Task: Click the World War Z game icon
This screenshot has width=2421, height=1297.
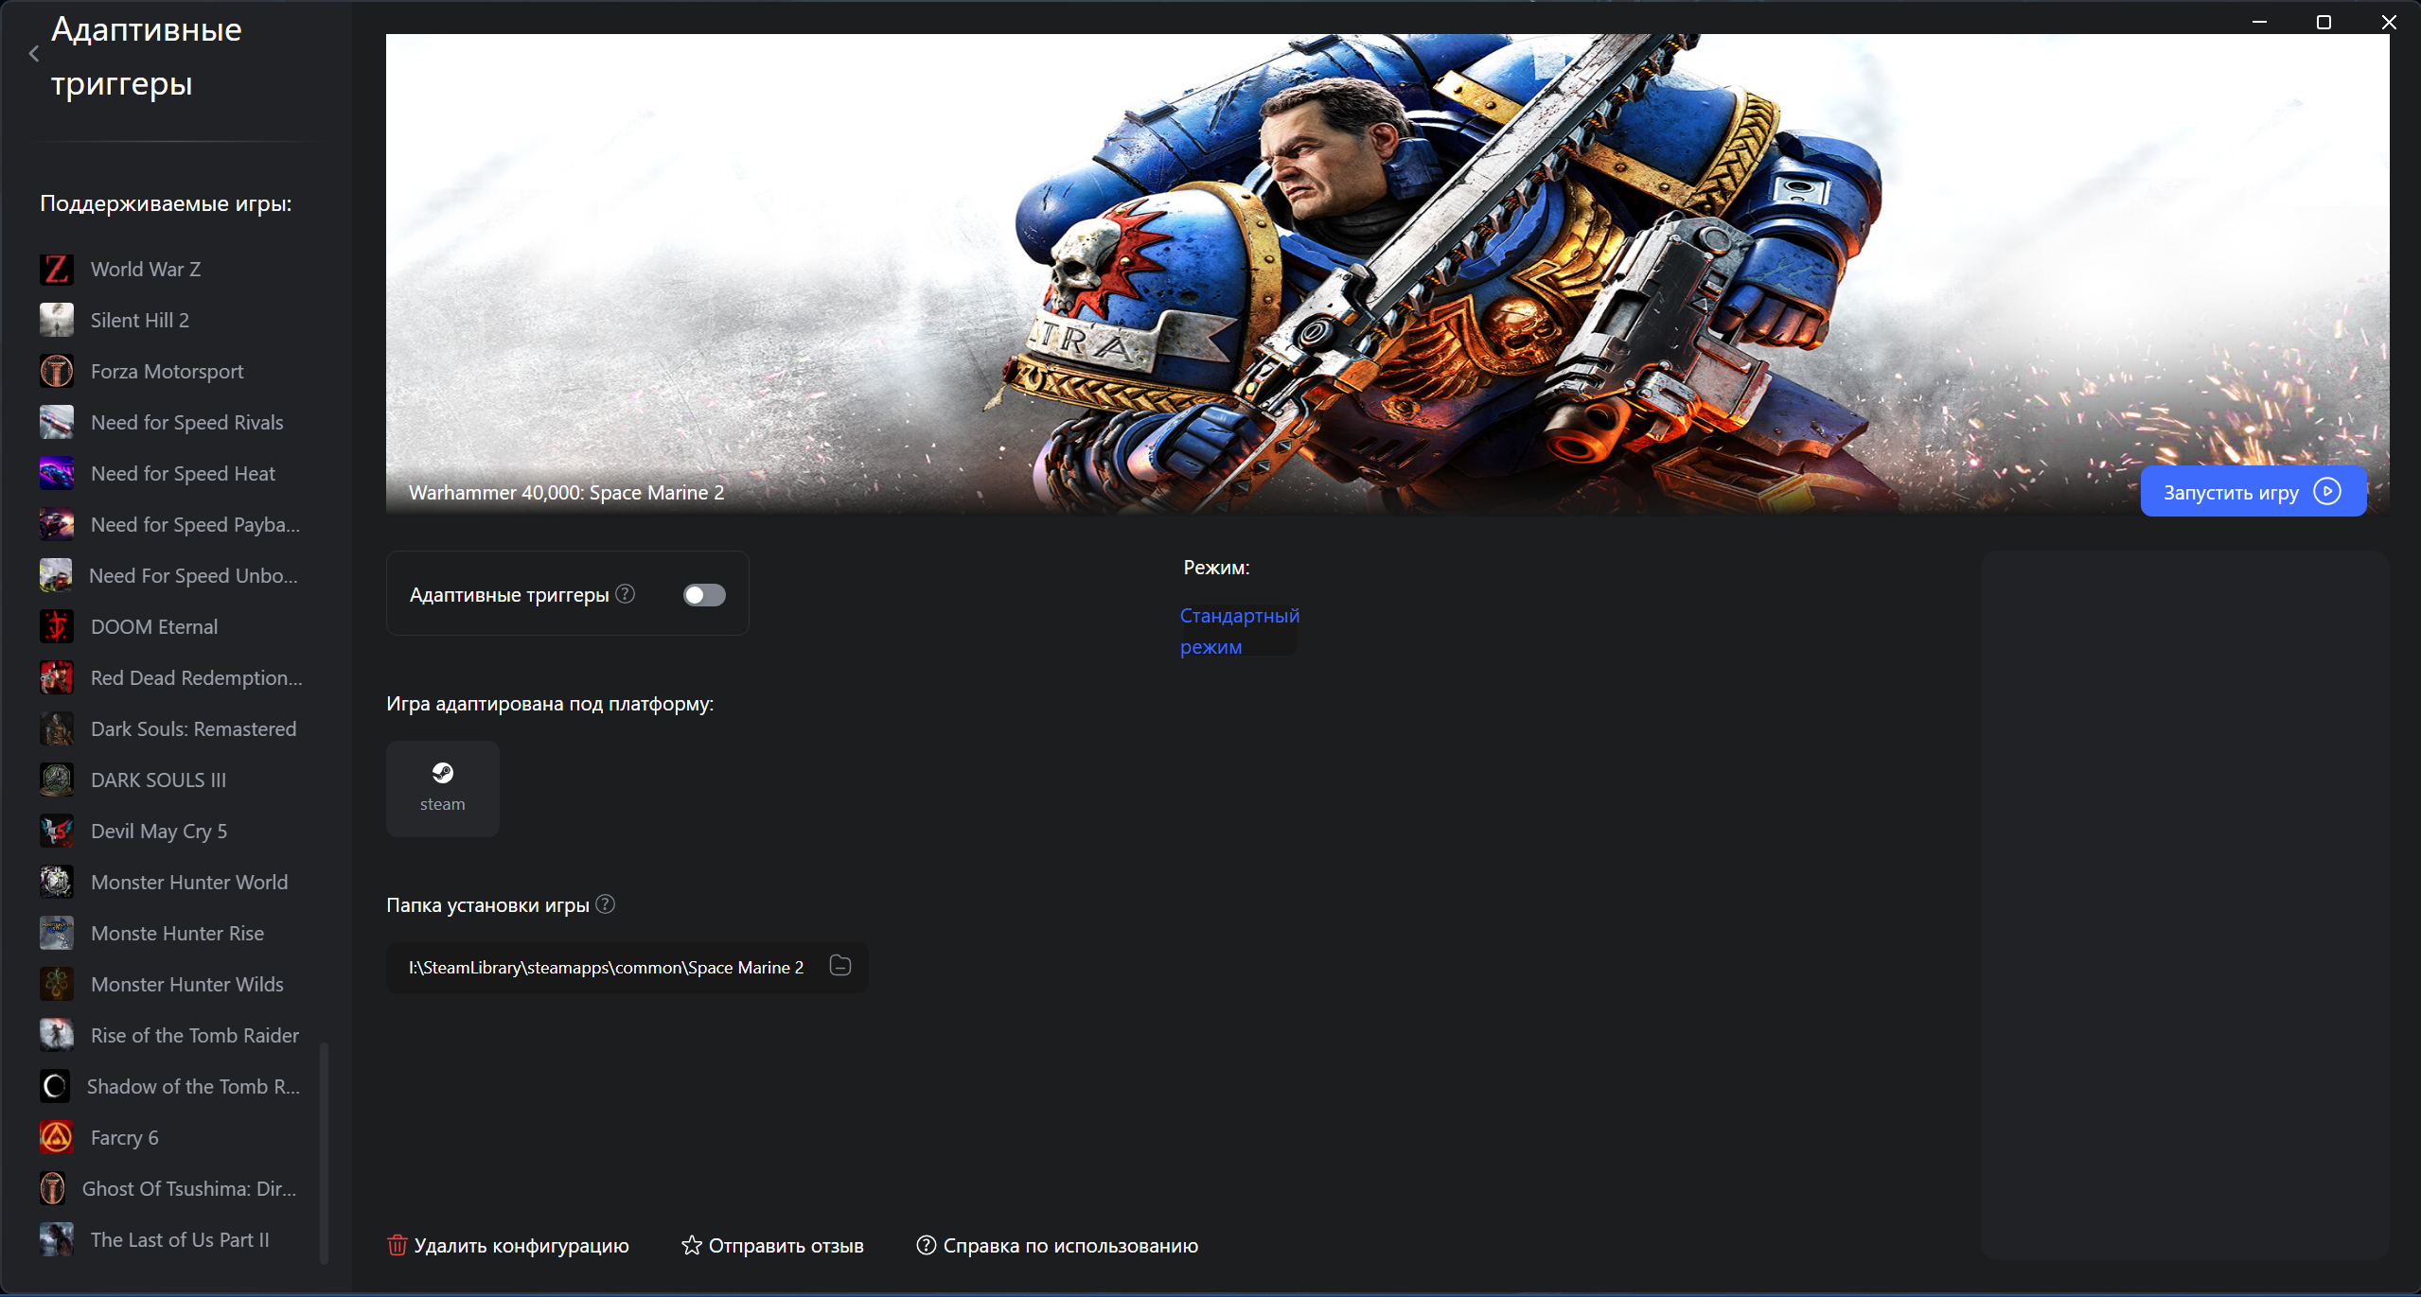Action: click(x=57, y=270)
